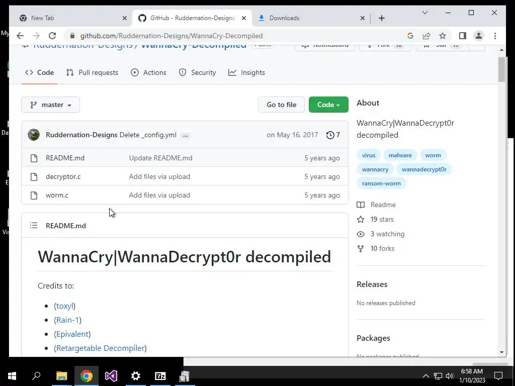Viewport: 515px width, 386px height.
Task: Open the notification center icon
Action: coord(498,376)
